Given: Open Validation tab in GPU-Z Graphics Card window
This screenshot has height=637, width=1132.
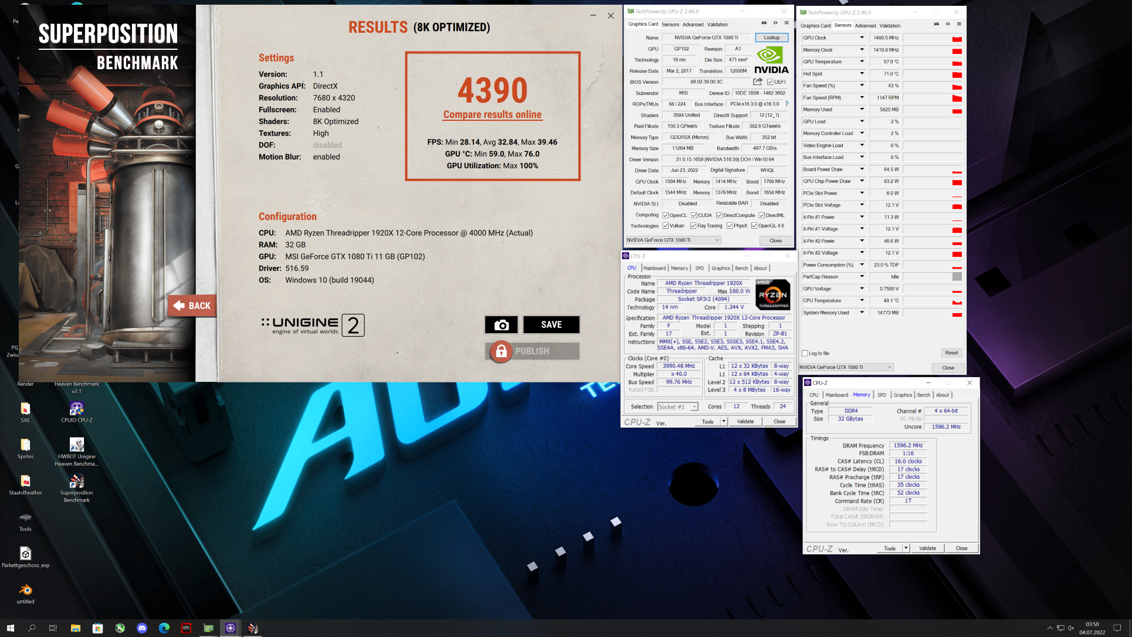Looking at the screenshot, I should 717,25.
